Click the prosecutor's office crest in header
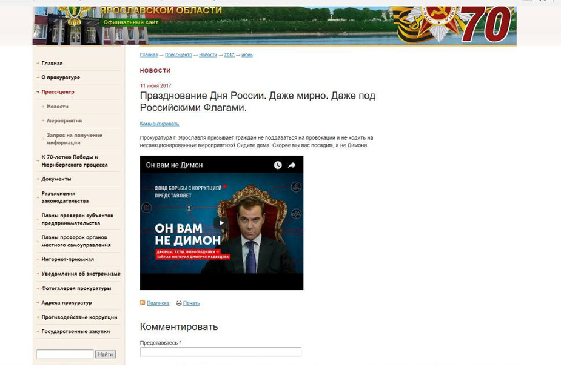The width and height of the screenshot is (561, 373). coord(75,16)
